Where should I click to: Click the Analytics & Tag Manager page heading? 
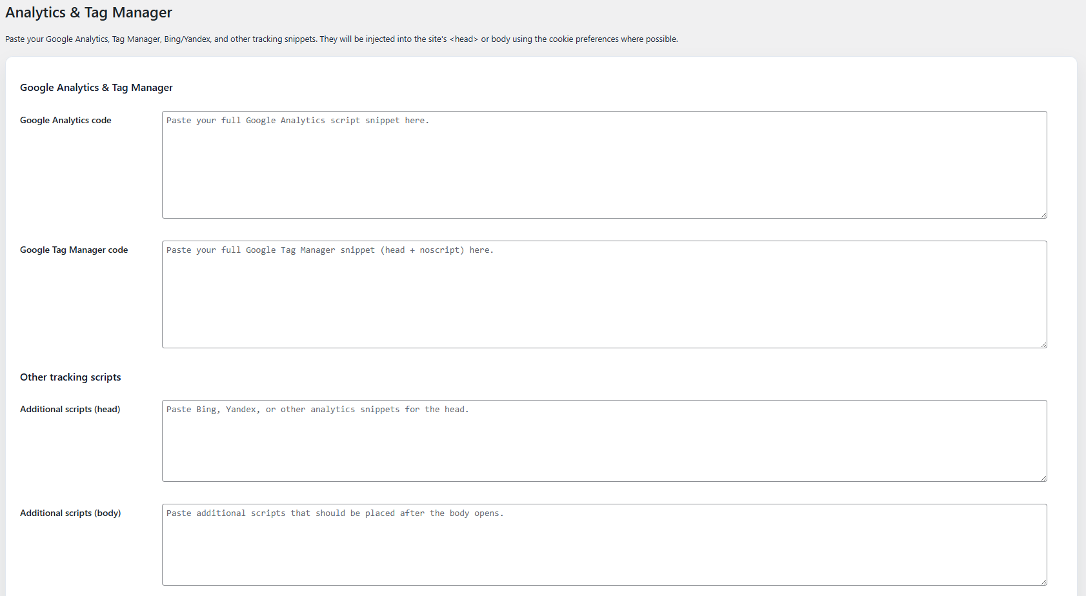[89, 13]
